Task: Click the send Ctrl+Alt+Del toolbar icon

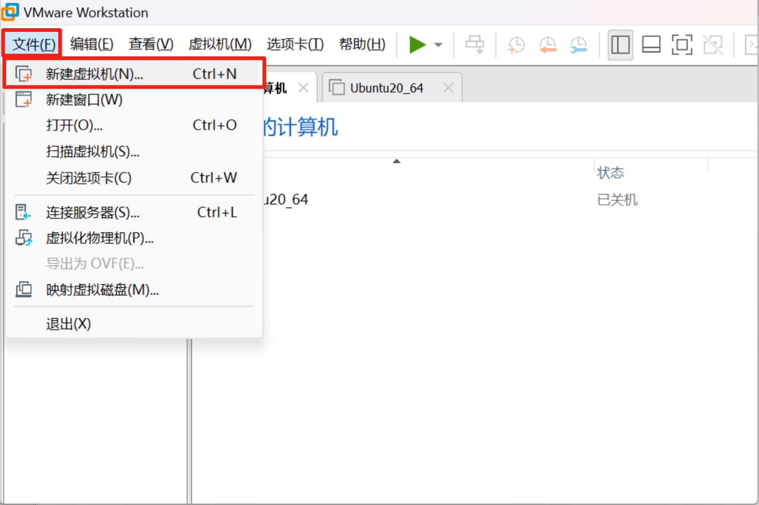Action: (x=475, y=45)
